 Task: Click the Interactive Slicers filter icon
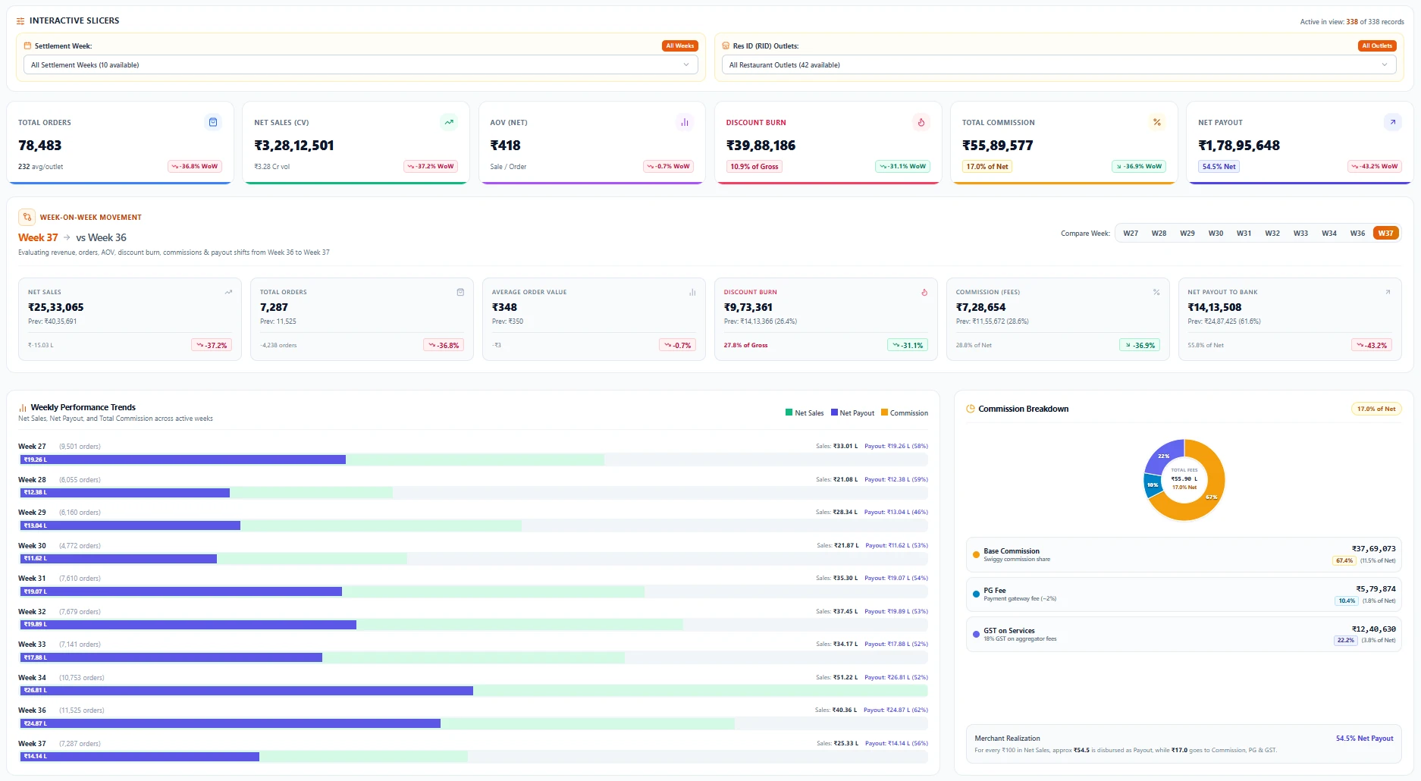20,21
